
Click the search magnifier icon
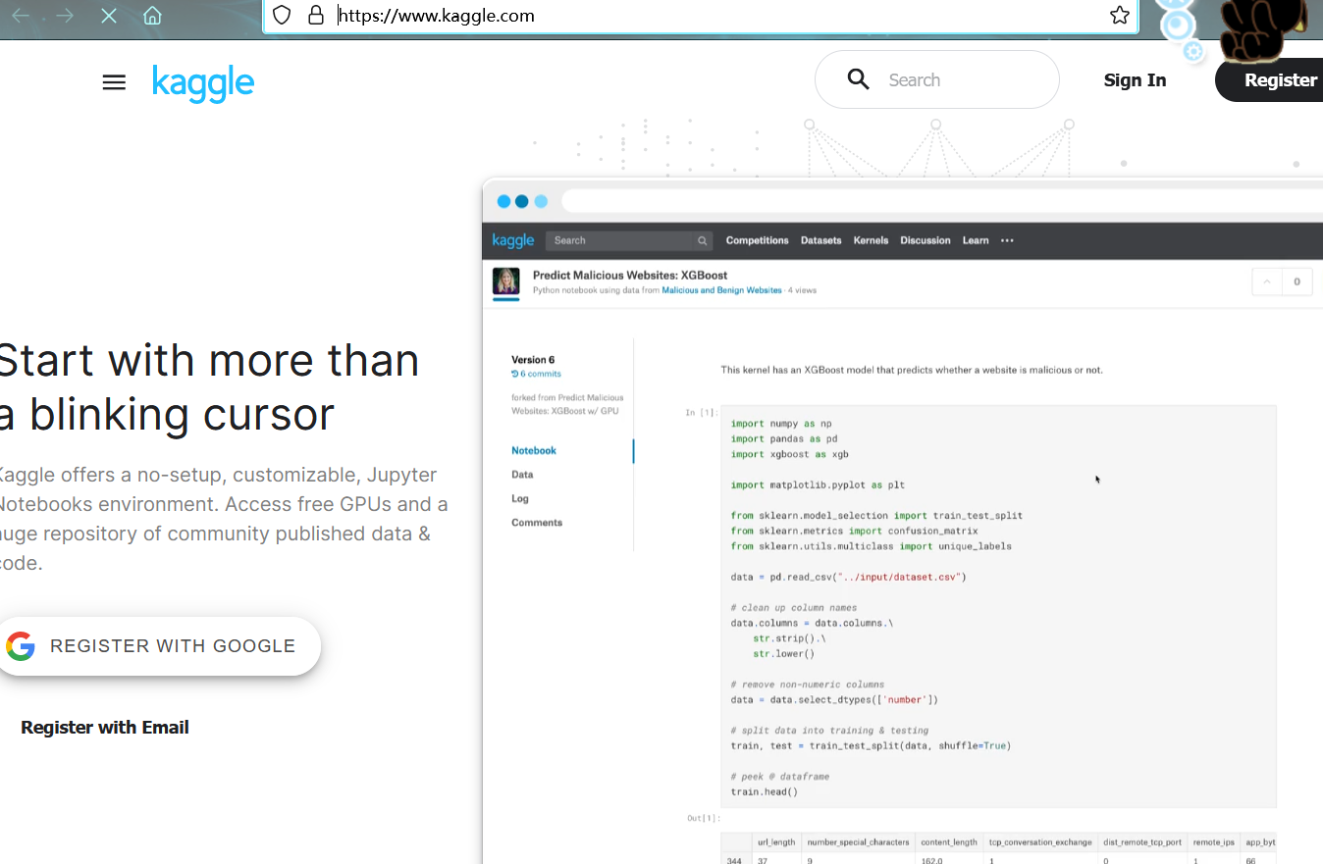(x=858, y=79)
